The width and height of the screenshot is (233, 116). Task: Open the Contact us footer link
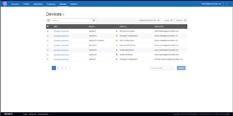click(33, 114)
